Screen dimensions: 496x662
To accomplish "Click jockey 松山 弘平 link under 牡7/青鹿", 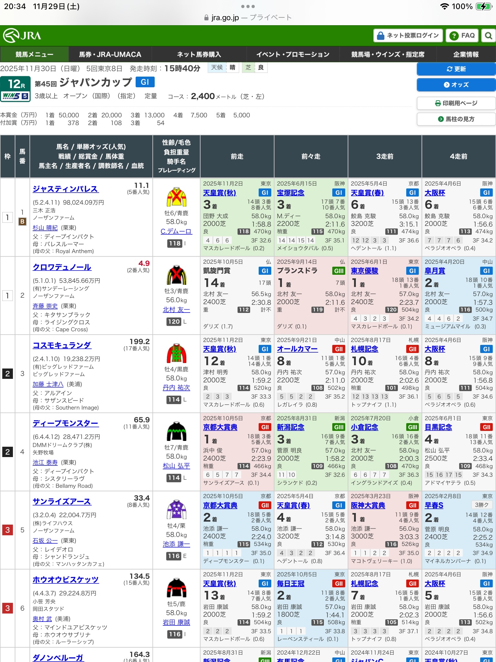I will tap(176, 466).
